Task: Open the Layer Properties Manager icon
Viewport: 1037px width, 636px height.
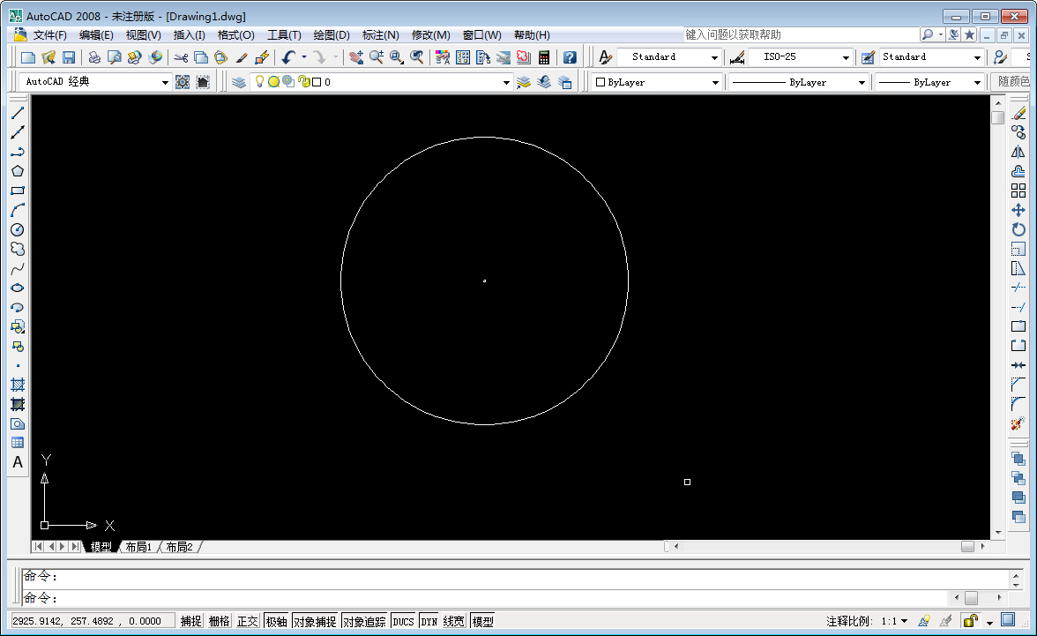Action: [x=239, y=81]
